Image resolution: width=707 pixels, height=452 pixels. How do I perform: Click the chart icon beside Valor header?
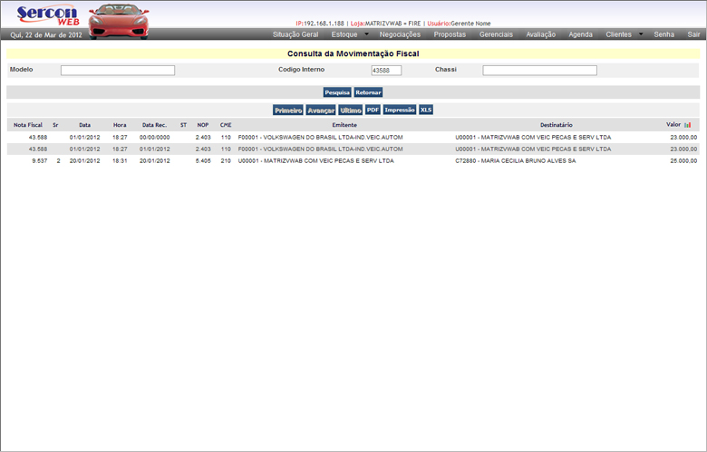687,125
